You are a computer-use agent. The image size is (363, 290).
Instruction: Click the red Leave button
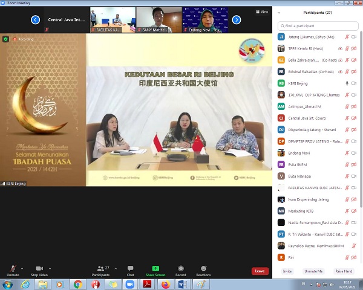(x=260, y=271)
